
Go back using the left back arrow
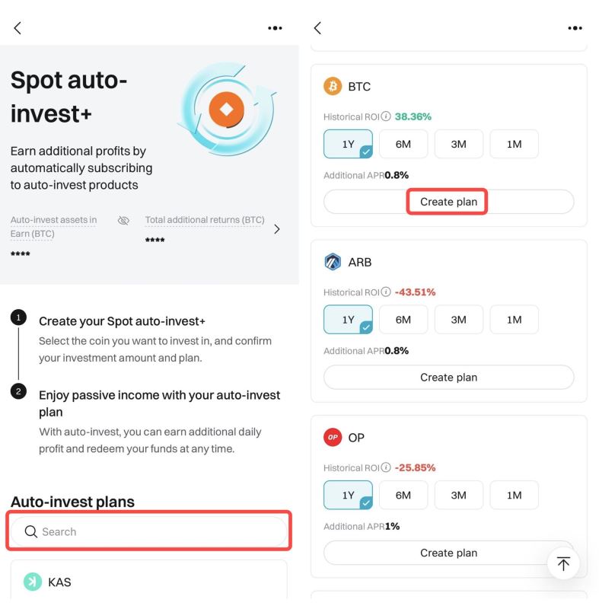coord(17,27)
